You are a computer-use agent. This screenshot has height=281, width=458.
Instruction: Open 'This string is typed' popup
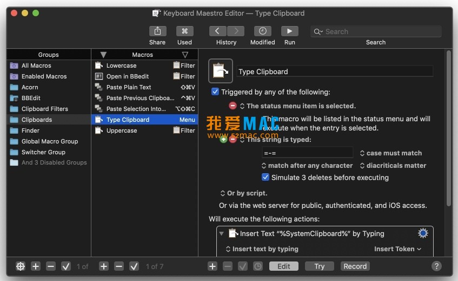[275, 140]
